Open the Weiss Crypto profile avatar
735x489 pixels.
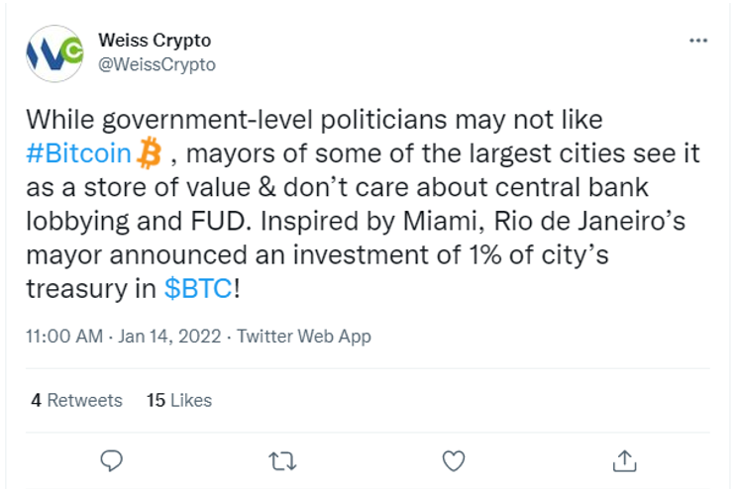54,53
